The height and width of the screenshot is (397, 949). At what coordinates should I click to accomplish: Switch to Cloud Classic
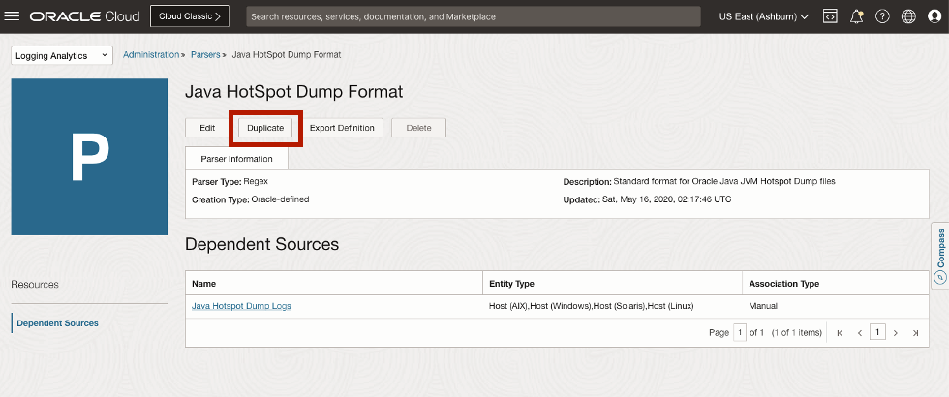(x=190, y=16)
